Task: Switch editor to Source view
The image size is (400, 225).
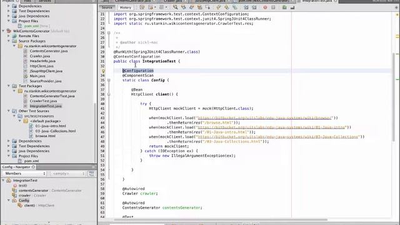Action: click(107, 7)
